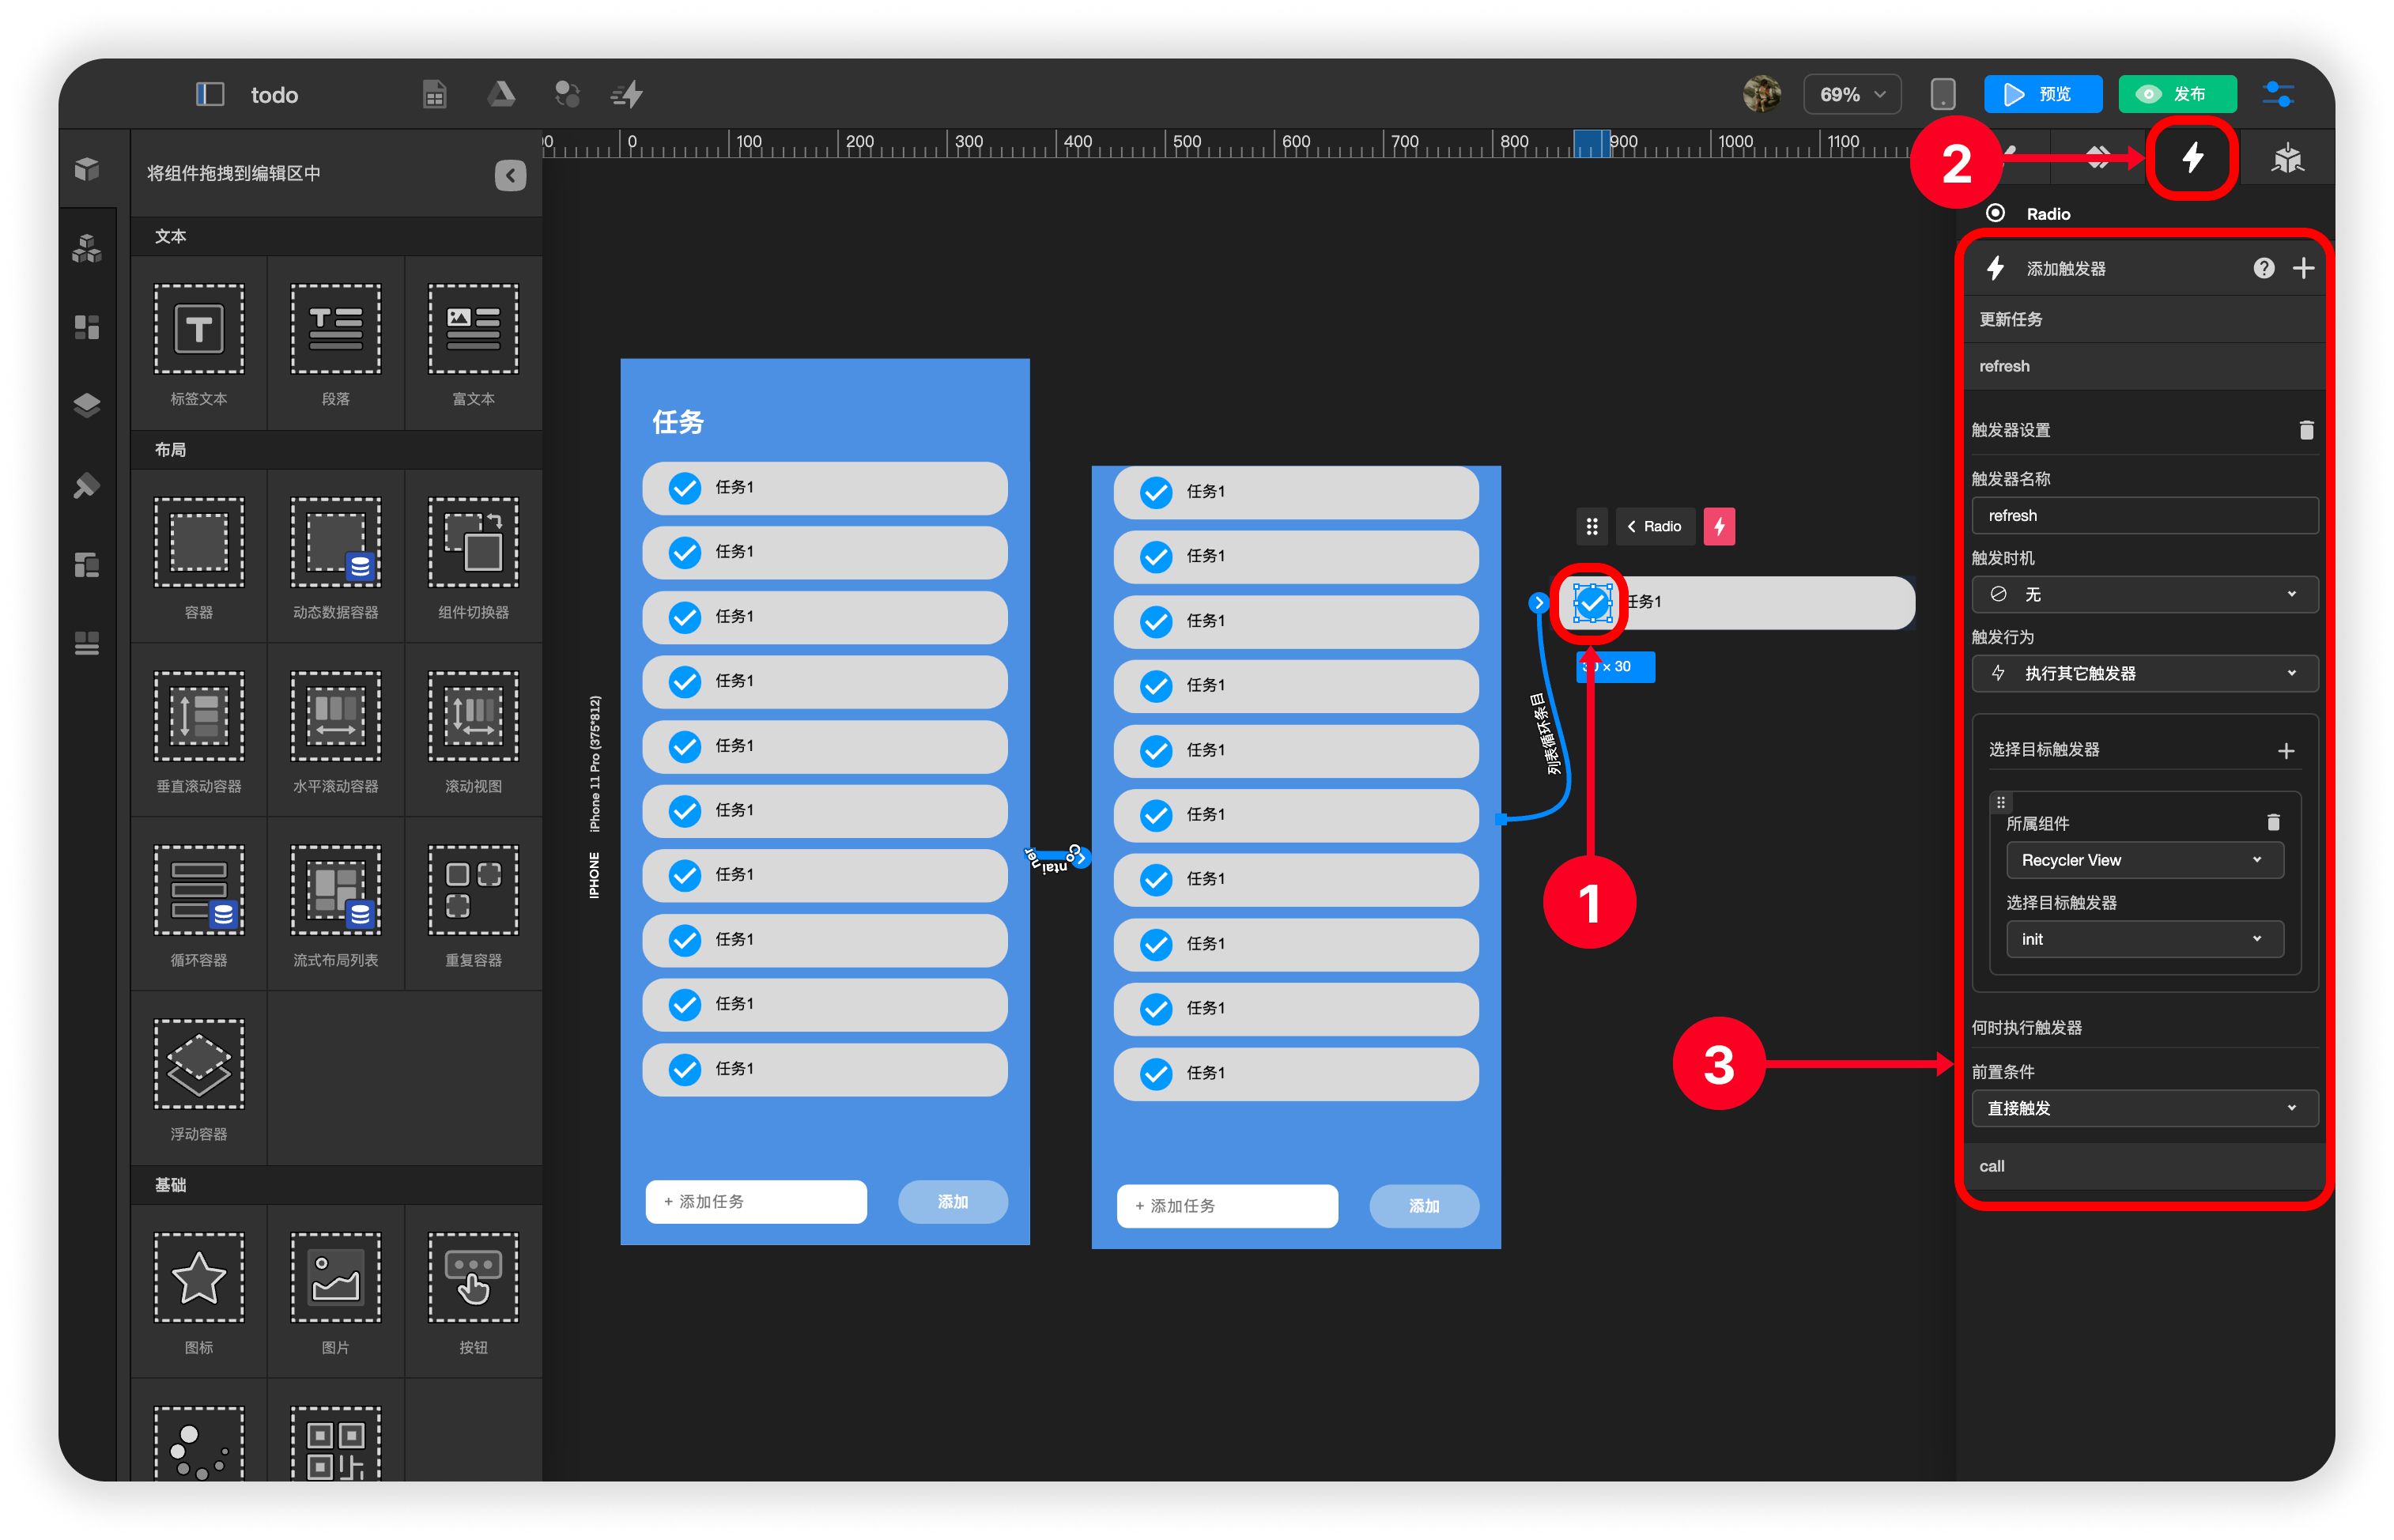This screenshot has height=1540, width=2394.
Task: Toggle last 任务1 checkmark in middle screen
Action: [x=1156, y=1073]
